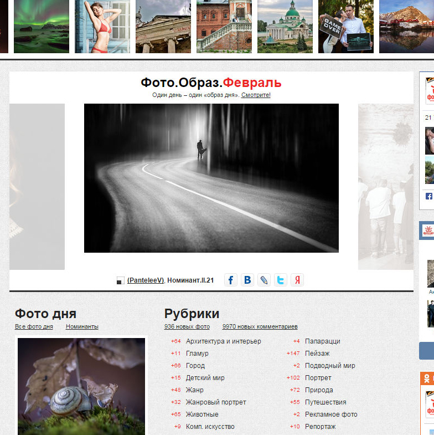Click the small square icon before PanteleeV
The width and height of the screenshot is (434, 435).
120,281
